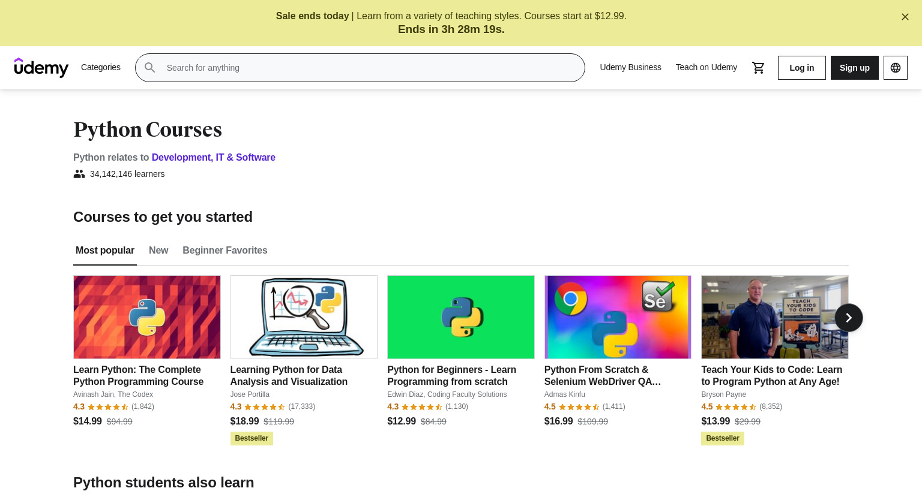Open the Teach on Udemy link
The image size is (922, 494).
[706, 67]
